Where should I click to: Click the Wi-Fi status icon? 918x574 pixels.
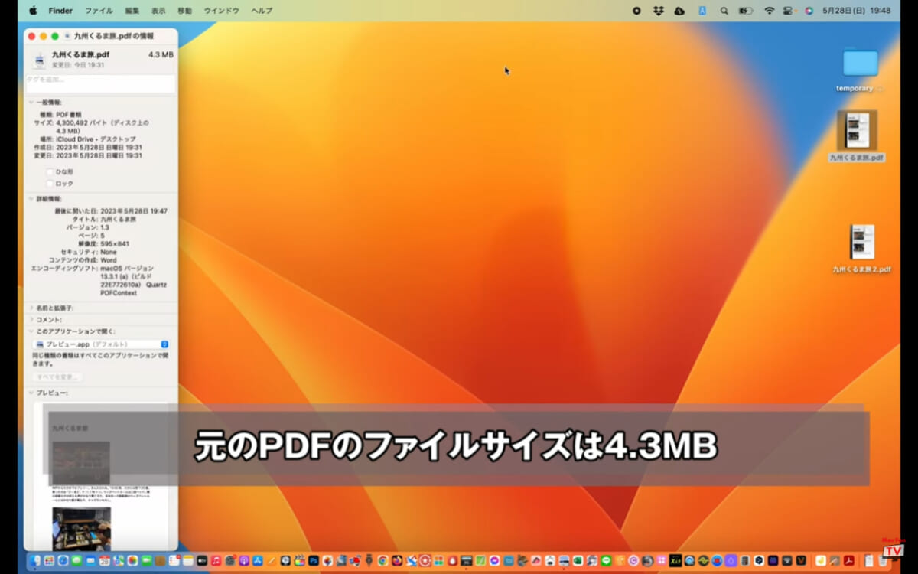point(769,11)
